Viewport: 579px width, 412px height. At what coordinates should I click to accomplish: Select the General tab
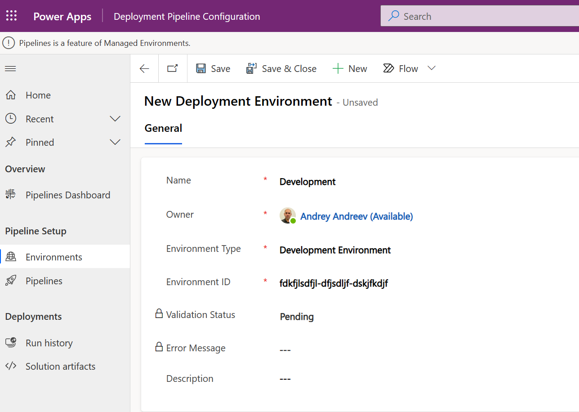(x=163, y=129)
